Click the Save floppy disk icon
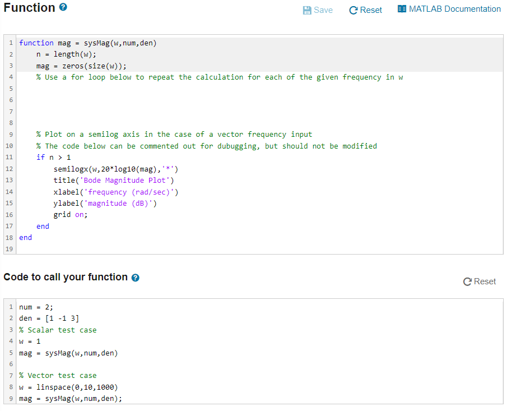Viewport: 511px width, 411px height. click(x=306, y=11)
